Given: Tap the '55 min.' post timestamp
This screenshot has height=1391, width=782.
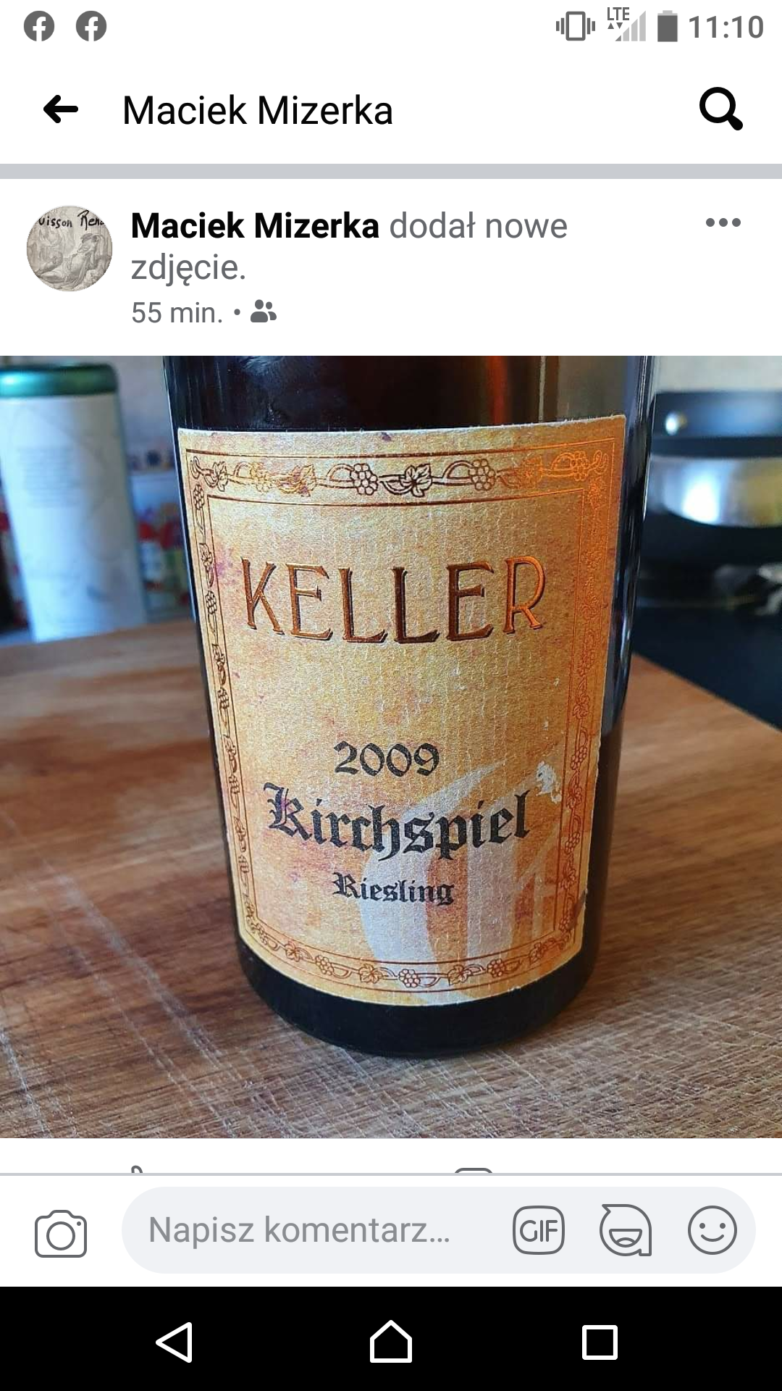Looking at the screenshot, I should (x=177, y=313).
